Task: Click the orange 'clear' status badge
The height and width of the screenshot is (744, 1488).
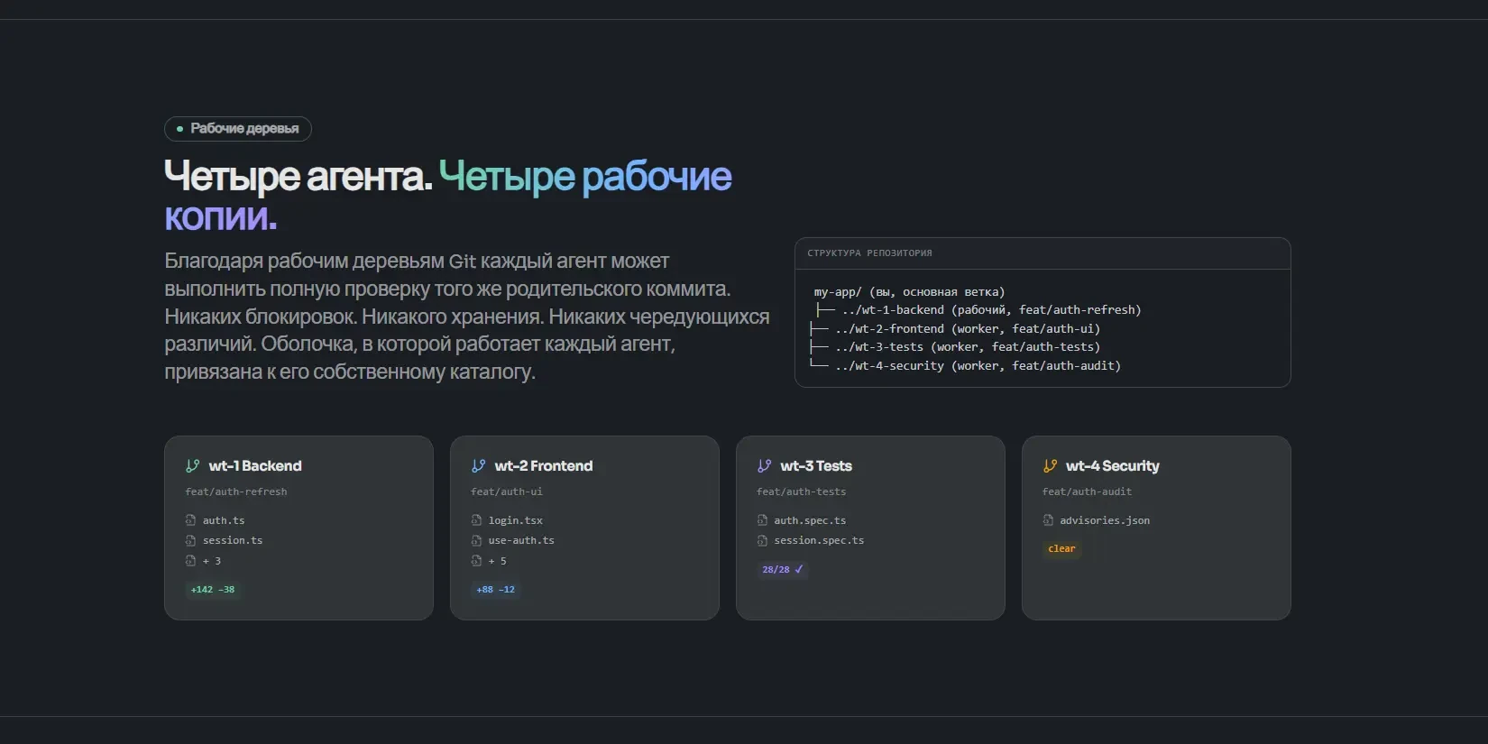Action: [x=1061, y=548]
